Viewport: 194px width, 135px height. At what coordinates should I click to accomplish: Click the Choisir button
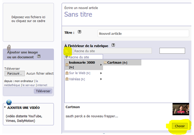(180, 126)
